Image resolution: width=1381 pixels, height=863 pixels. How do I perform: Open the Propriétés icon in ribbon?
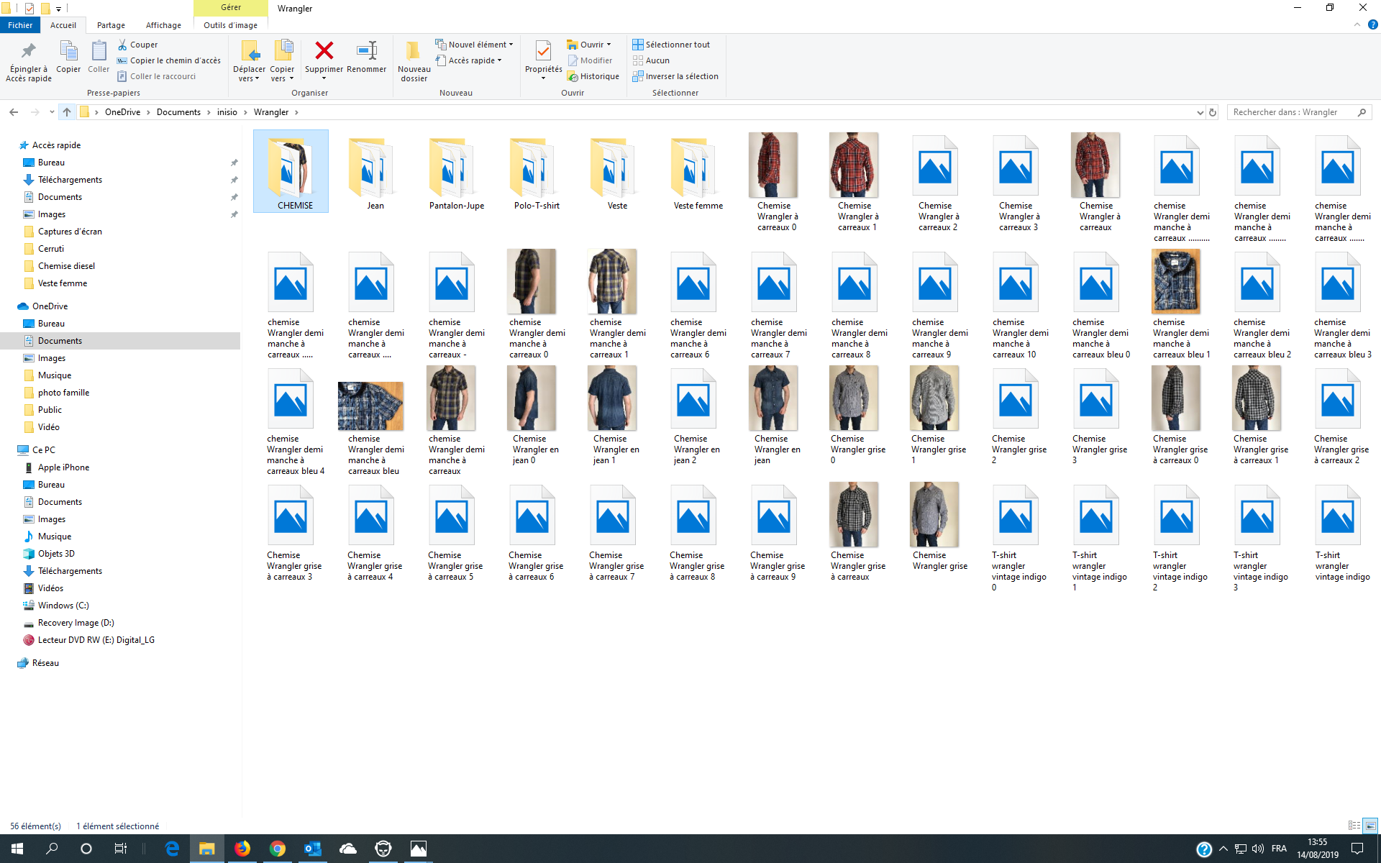click(543, 52)
